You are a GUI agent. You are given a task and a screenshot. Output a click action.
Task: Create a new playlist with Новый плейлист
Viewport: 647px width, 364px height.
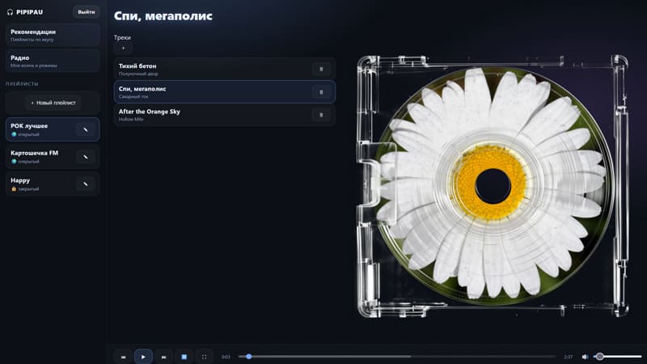coord(53,103)
